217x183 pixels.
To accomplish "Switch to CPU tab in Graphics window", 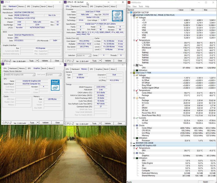I will click(5, 68).
